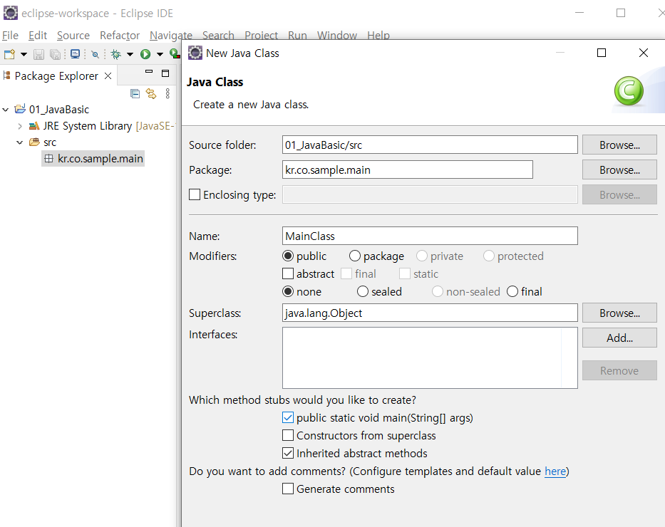This screenshot has height=527, width=665.
Task: Open the Terminal monitor icon in toolbar
Action: pyautogui.click(x=75, y=54)
